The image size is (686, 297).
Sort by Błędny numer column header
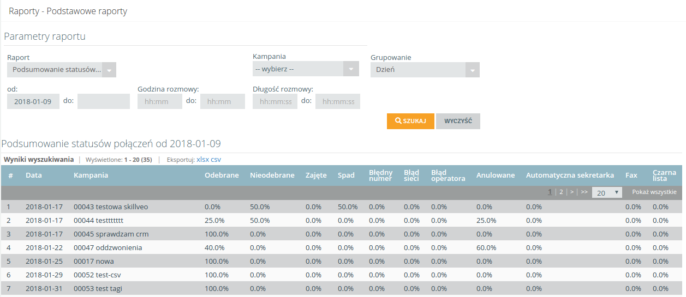pos(380,175)
